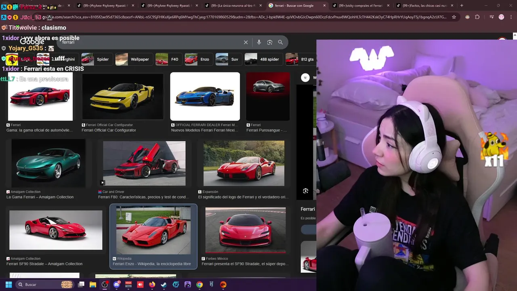Screen dimensions: 517x291
Task: Switch to Factos las chicas tab
Action: click(x=424, y=6)
